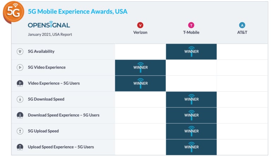This screenshot has width=271, height=157.
Task: Click the blue AT&T logo circle
Action: tap(242, 25)
